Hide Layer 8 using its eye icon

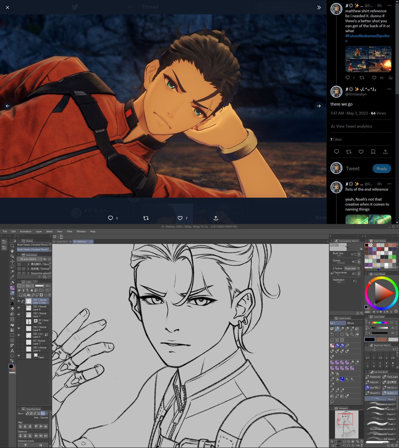pos(19,308)
